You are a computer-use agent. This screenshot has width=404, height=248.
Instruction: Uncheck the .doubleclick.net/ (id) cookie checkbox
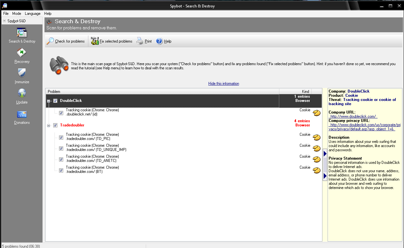click(x=61, y=113)
